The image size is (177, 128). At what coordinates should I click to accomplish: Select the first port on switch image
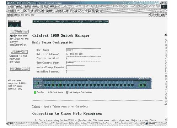[x=45, y=85]
